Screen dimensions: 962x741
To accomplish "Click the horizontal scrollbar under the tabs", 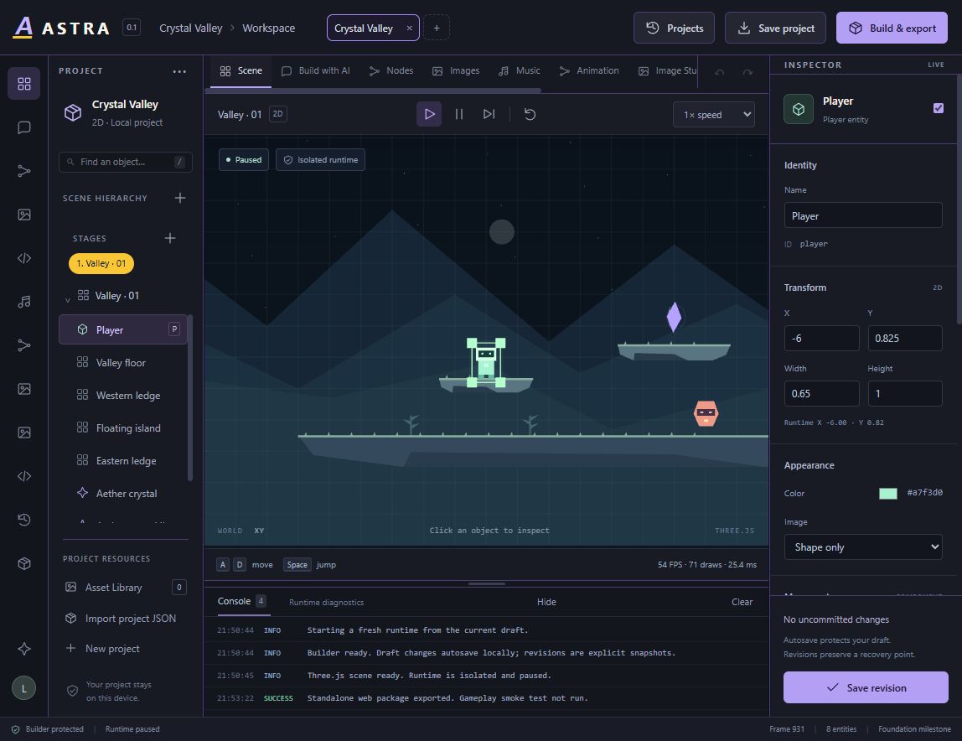I will click(375, 91).
